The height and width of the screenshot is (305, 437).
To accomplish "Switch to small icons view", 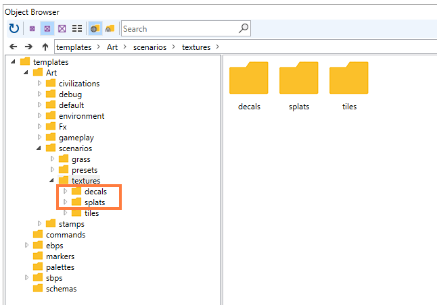I will coord(32,28).
